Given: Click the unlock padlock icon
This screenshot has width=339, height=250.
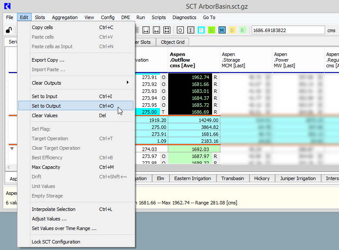Looking at the screenshot, I should coord(9,30).
